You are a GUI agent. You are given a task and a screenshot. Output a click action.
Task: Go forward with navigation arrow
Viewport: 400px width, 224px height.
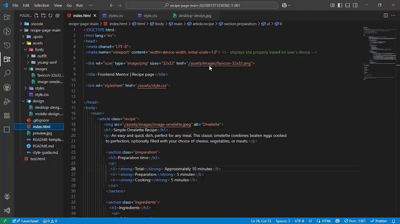(x=119, y=5)
